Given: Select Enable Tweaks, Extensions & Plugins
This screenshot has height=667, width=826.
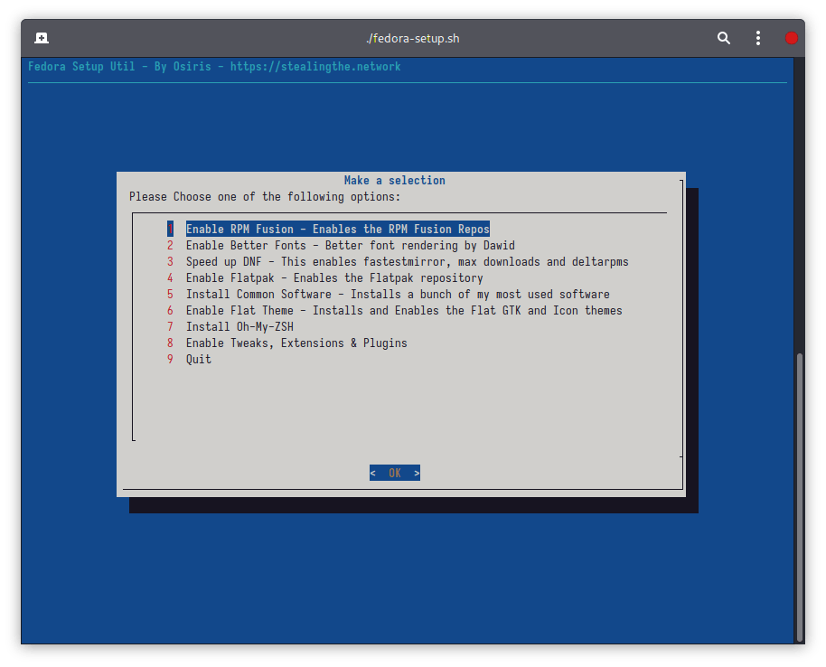Looking at the screenshot, I should (x=296, y=343).
